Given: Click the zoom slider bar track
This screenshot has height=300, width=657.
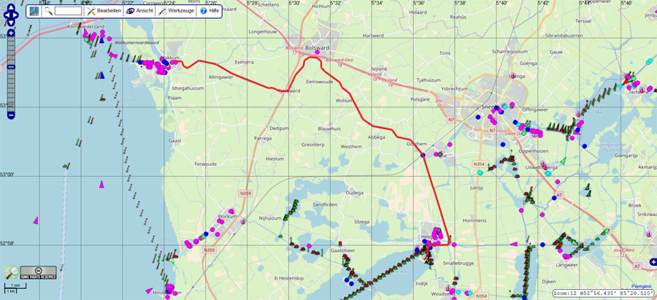Looking at the screenshot, I should point(11,88).
